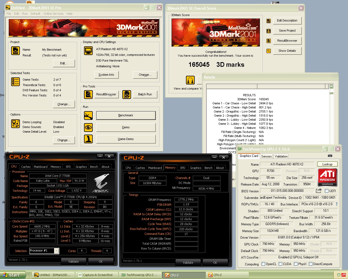
Task: Toggle the CUDA checkbox in GPU-Z
Action: tap(280, 264)
